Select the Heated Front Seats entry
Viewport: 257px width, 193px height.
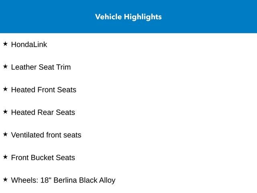[x=43, y=90]
